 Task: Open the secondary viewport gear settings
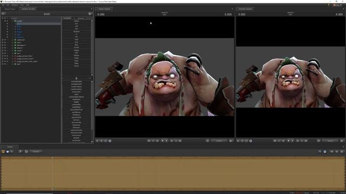tap(342, 141)
